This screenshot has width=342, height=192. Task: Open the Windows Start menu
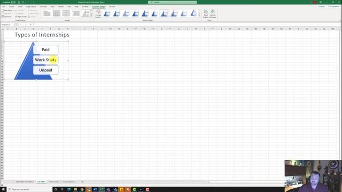tap(3, 189)
